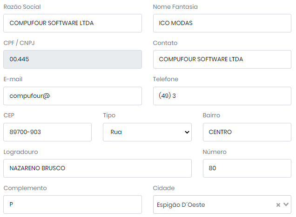Screen dimensions: 296x217
Task: Focus the Complemento text field
Action: (72, 204)
